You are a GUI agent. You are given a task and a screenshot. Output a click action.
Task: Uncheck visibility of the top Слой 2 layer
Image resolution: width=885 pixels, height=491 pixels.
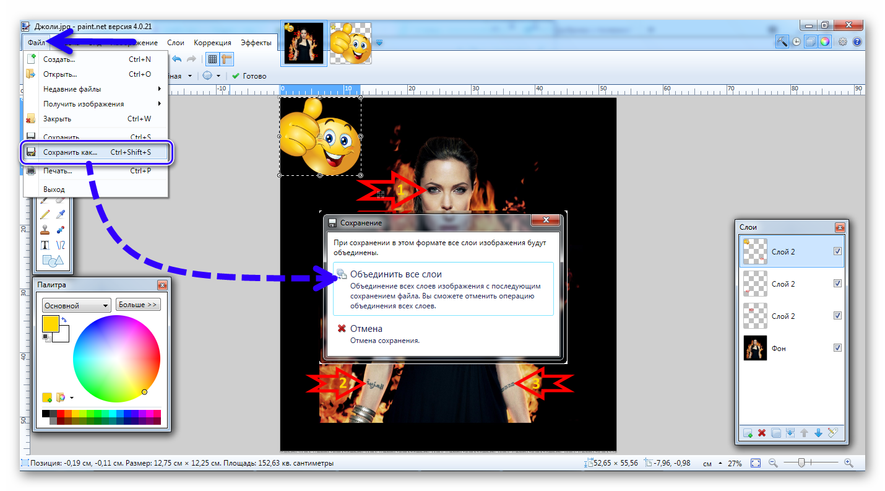(837, 251)
